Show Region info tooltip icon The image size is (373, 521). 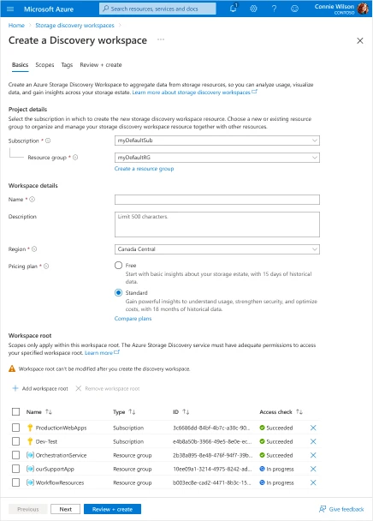(x=34, y=249)
